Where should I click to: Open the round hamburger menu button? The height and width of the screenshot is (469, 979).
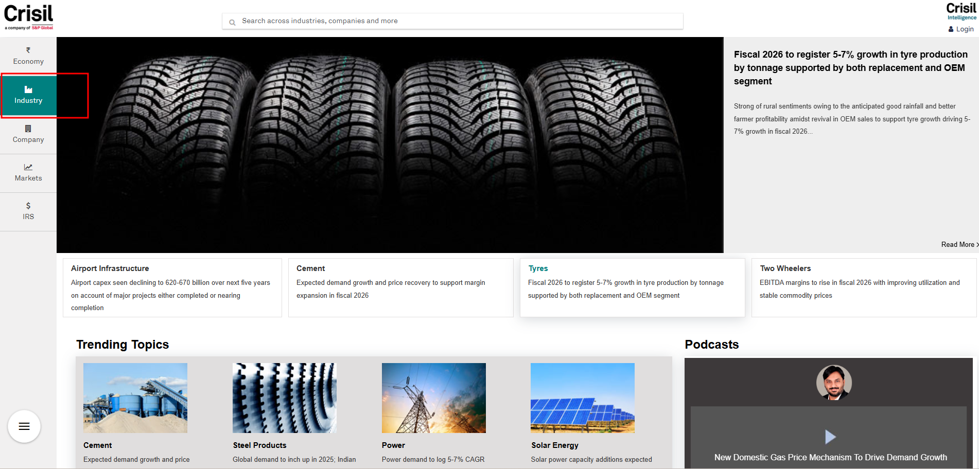24,426
